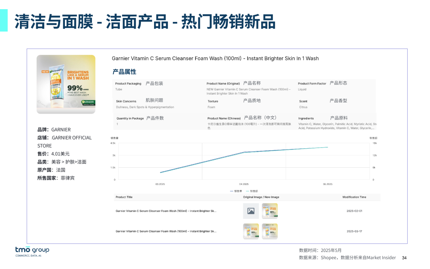Click the 产品包装 Chinese label

click(x=154, y=83)
